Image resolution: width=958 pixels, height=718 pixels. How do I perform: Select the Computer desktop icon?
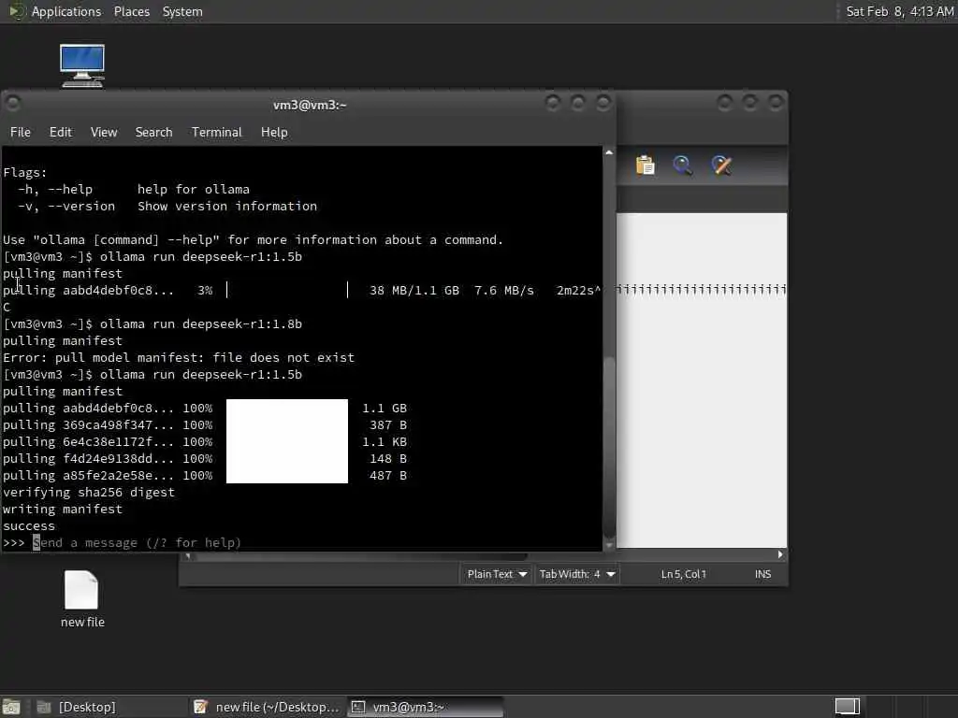pyautogui.click(x=82, y=66)
